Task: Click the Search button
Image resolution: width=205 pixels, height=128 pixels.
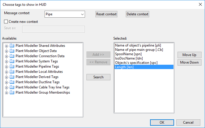Action: pos(98,77)
